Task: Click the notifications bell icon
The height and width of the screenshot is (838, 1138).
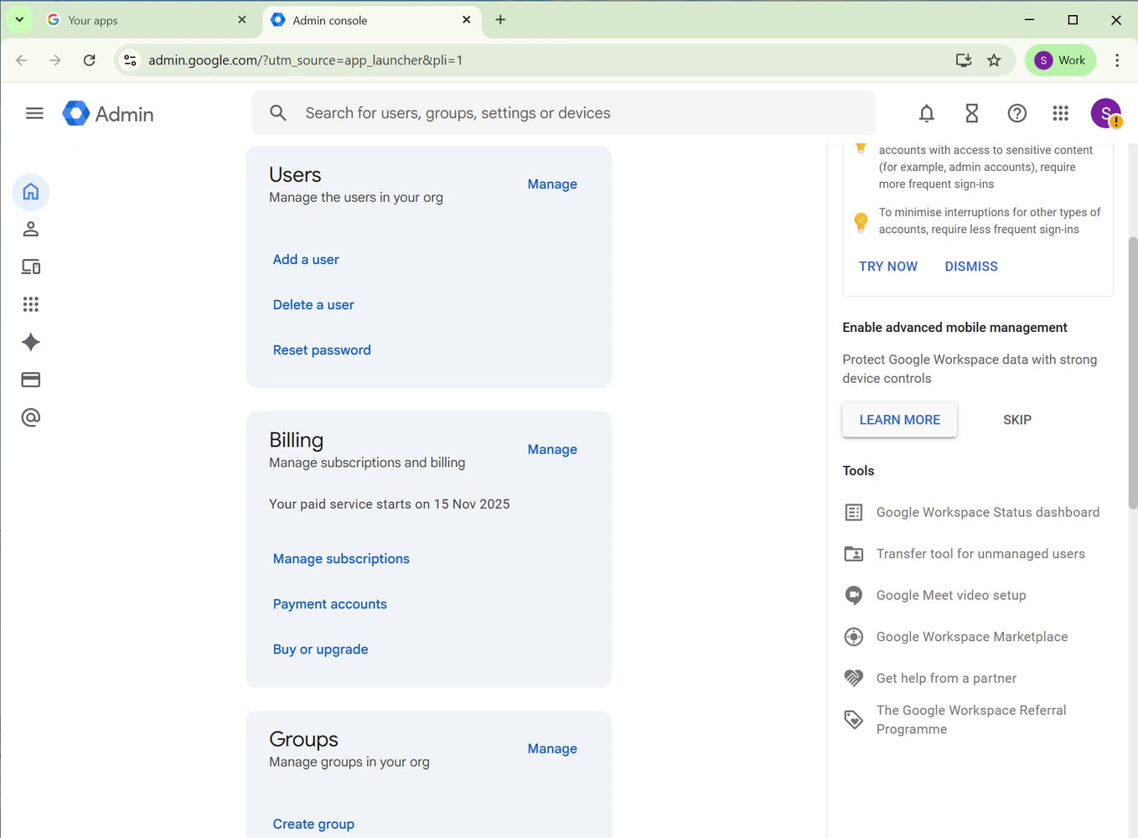Action: [x=927, y=113]
